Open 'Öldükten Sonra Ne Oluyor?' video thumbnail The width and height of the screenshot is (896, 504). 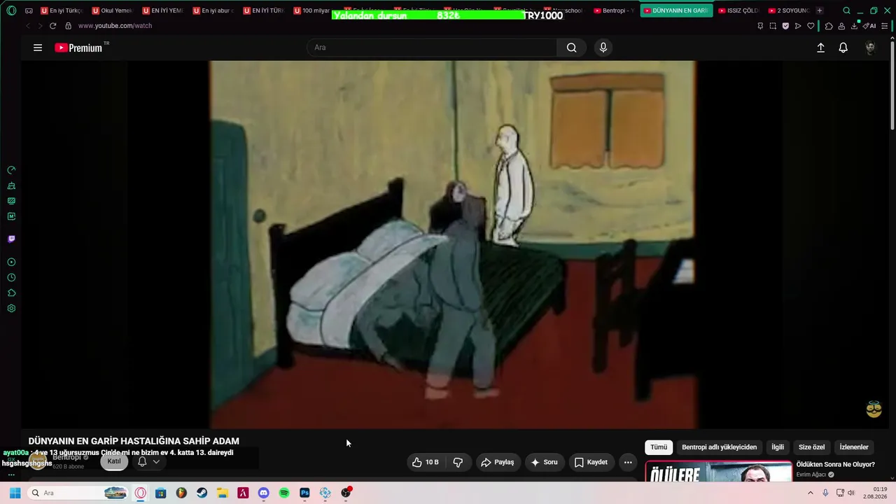click(719, 471)
